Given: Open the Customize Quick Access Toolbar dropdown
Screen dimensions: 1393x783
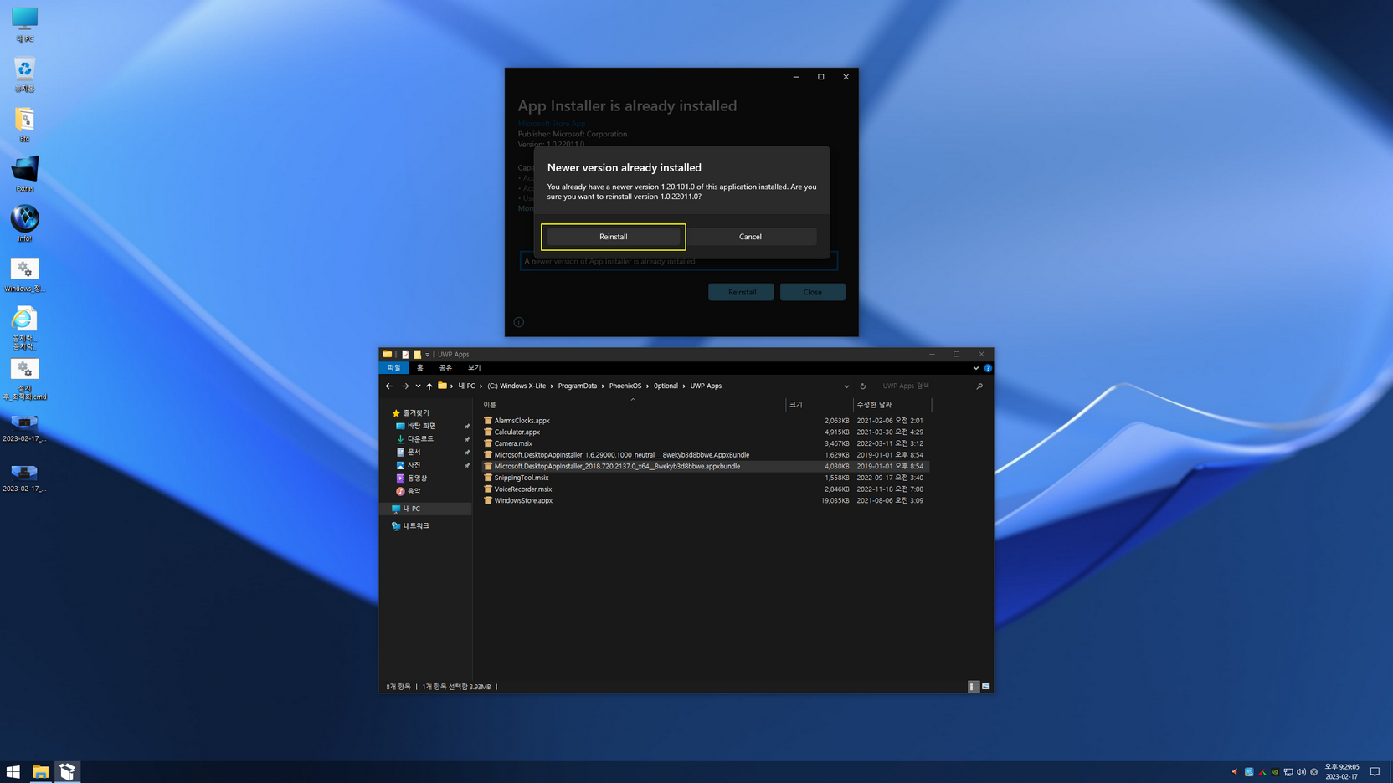Looking at the screenshot, I should click(427, 355).
